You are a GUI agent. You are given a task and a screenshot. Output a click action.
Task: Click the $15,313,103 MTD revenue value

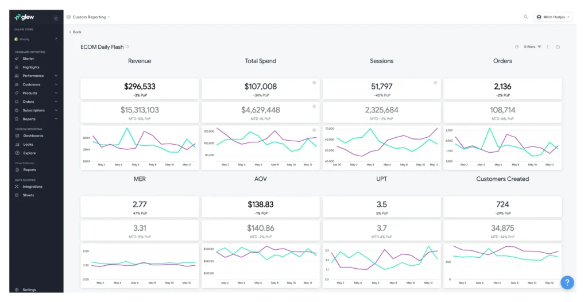tap(140, 110)
